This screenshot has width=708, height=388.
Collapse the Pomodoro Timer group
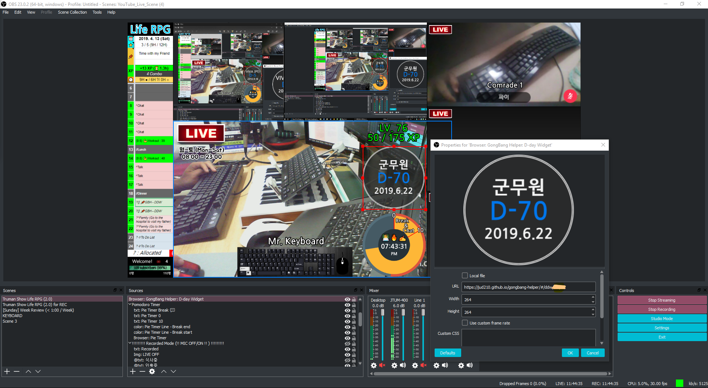tap(129, 305)
